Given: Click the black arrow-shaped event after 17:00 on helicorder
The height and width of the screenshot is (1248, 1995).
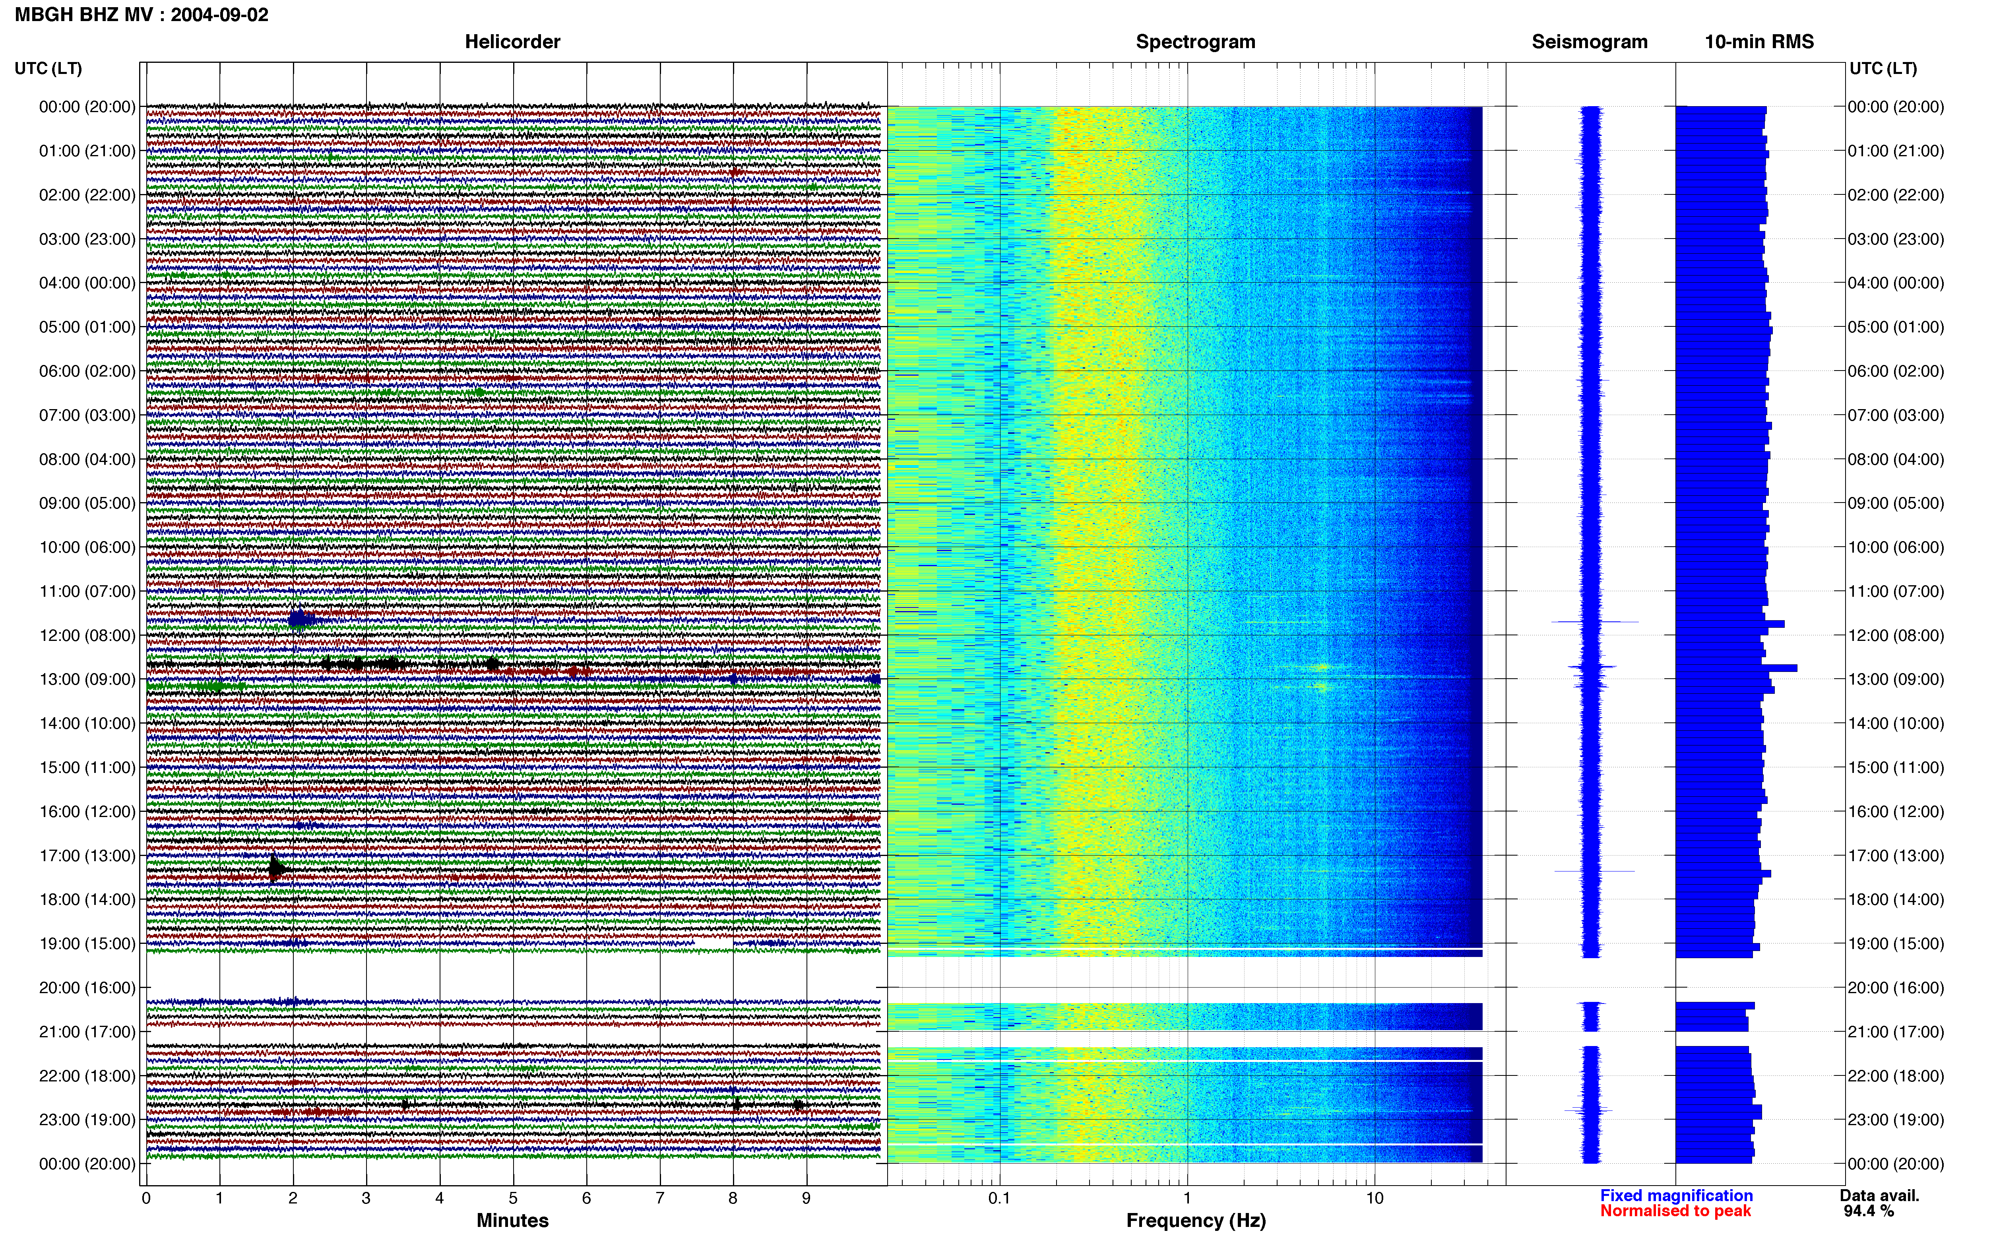Looking at the screenshot, I should point(277,868).
